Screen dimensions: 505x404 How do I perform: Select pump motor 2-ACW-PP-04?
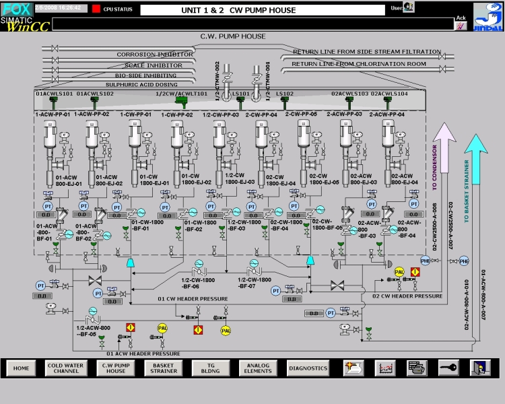point(388,134)
